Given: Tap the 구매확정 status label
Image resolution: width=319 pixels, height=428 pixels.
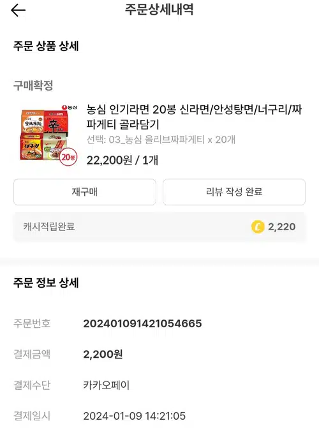Looking at the screenshot, I should pyautogui.click(x=33, y=85).
